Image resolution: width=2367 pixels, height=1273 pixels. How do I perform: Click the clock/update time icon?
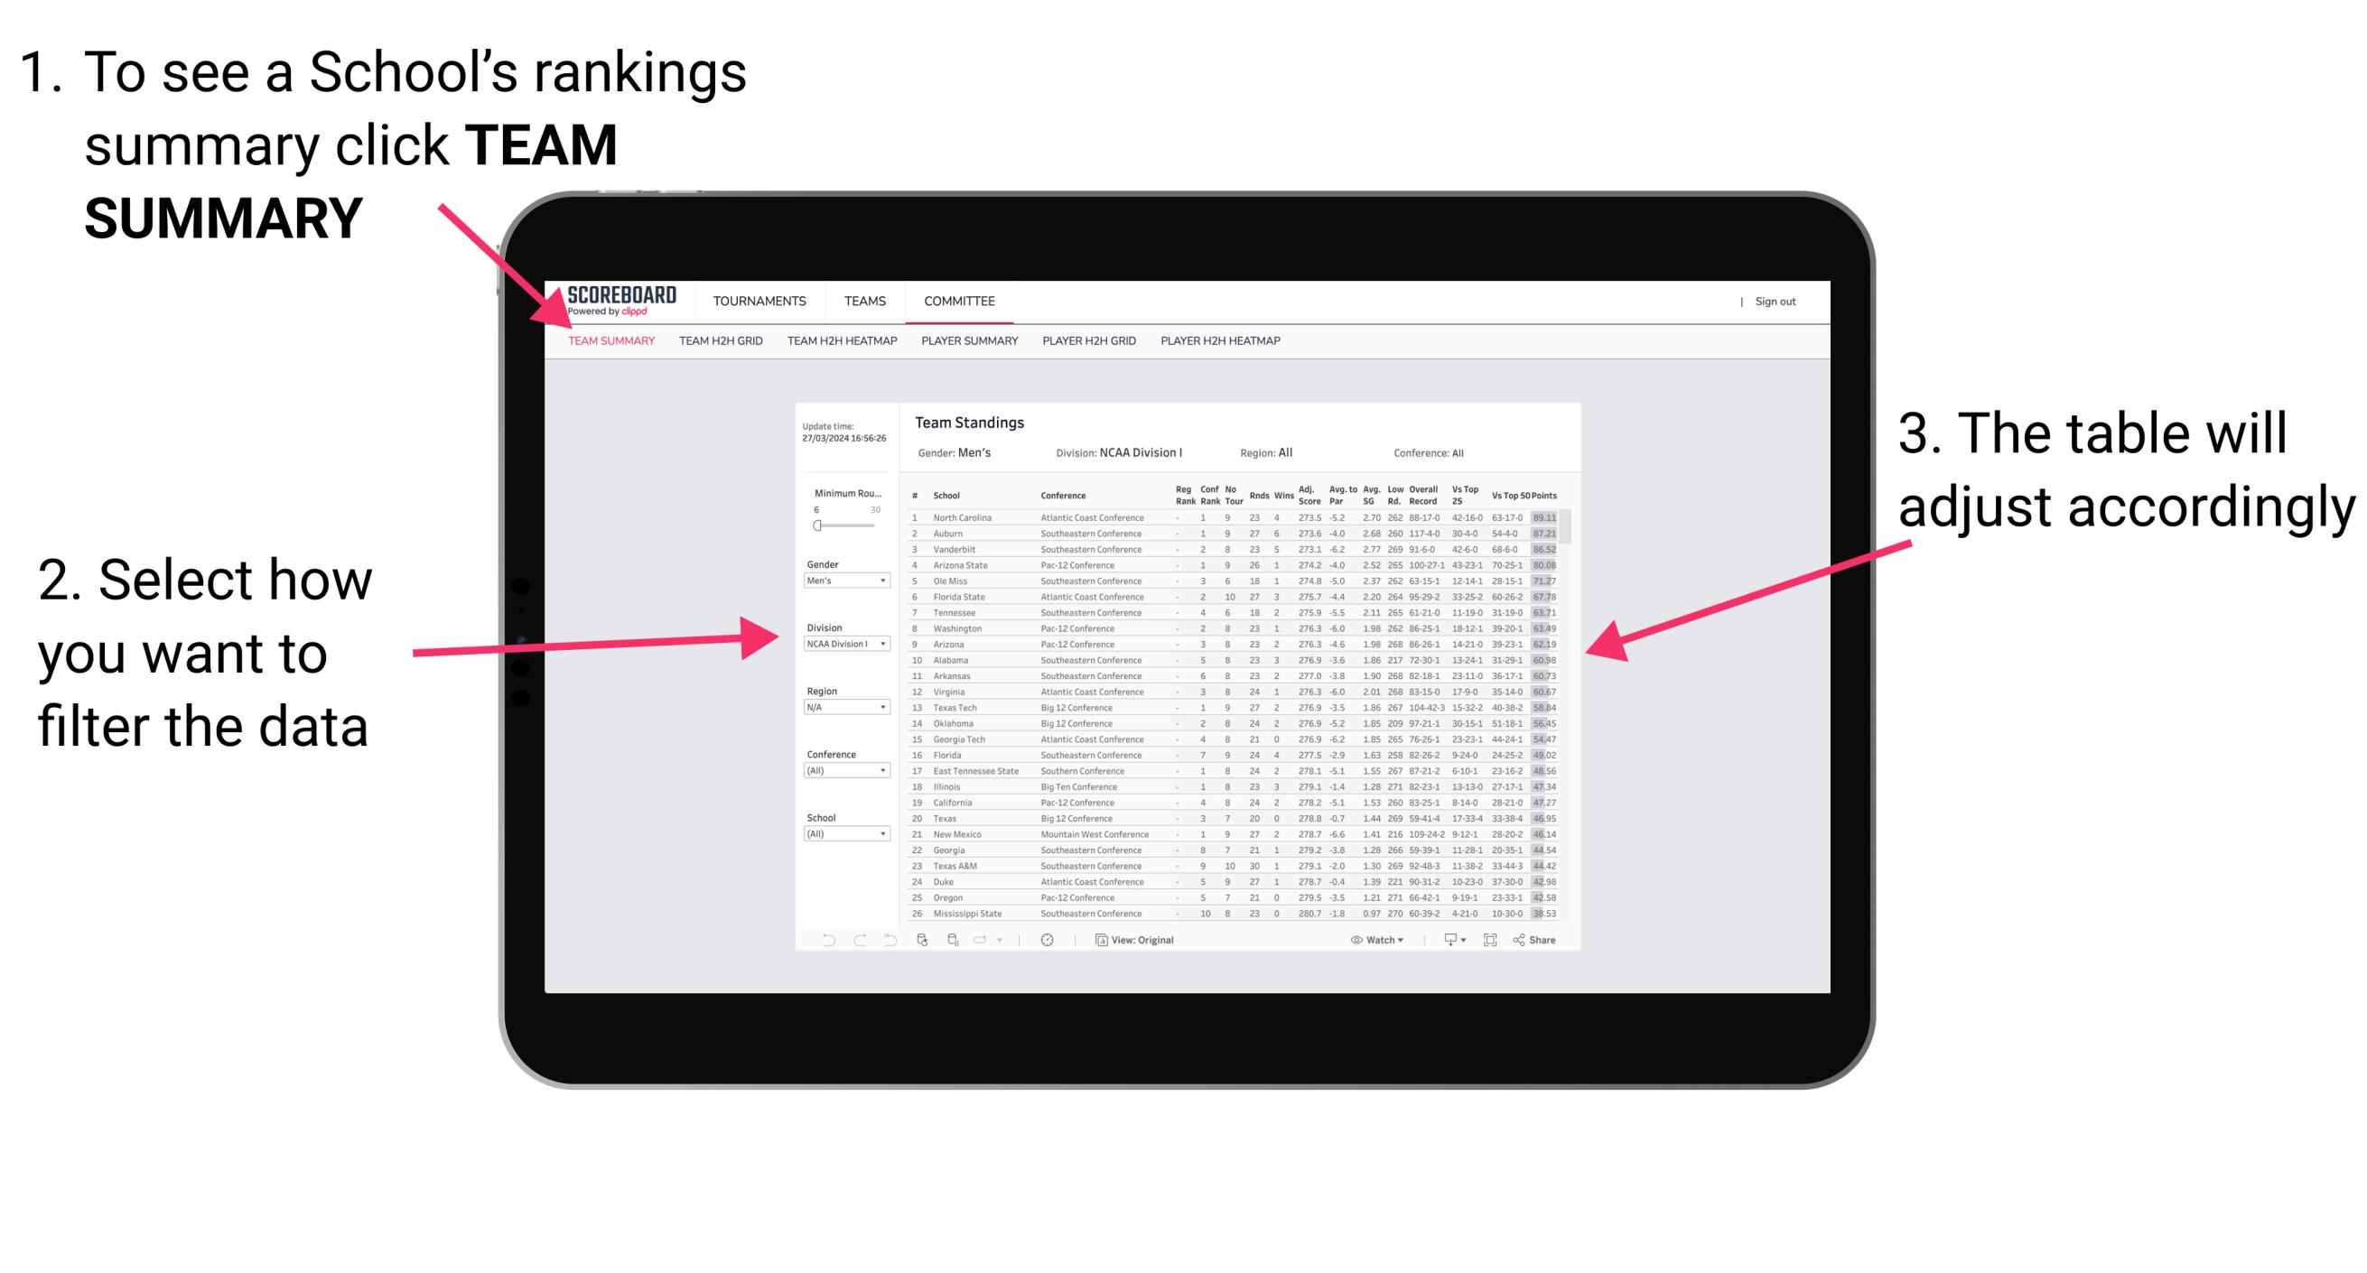(x=1047, y=941)
